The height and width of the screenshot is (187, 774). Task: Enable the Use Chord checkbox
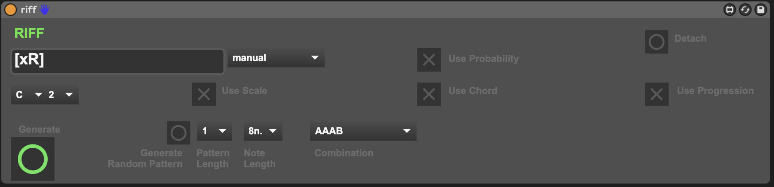pos(429,94)
